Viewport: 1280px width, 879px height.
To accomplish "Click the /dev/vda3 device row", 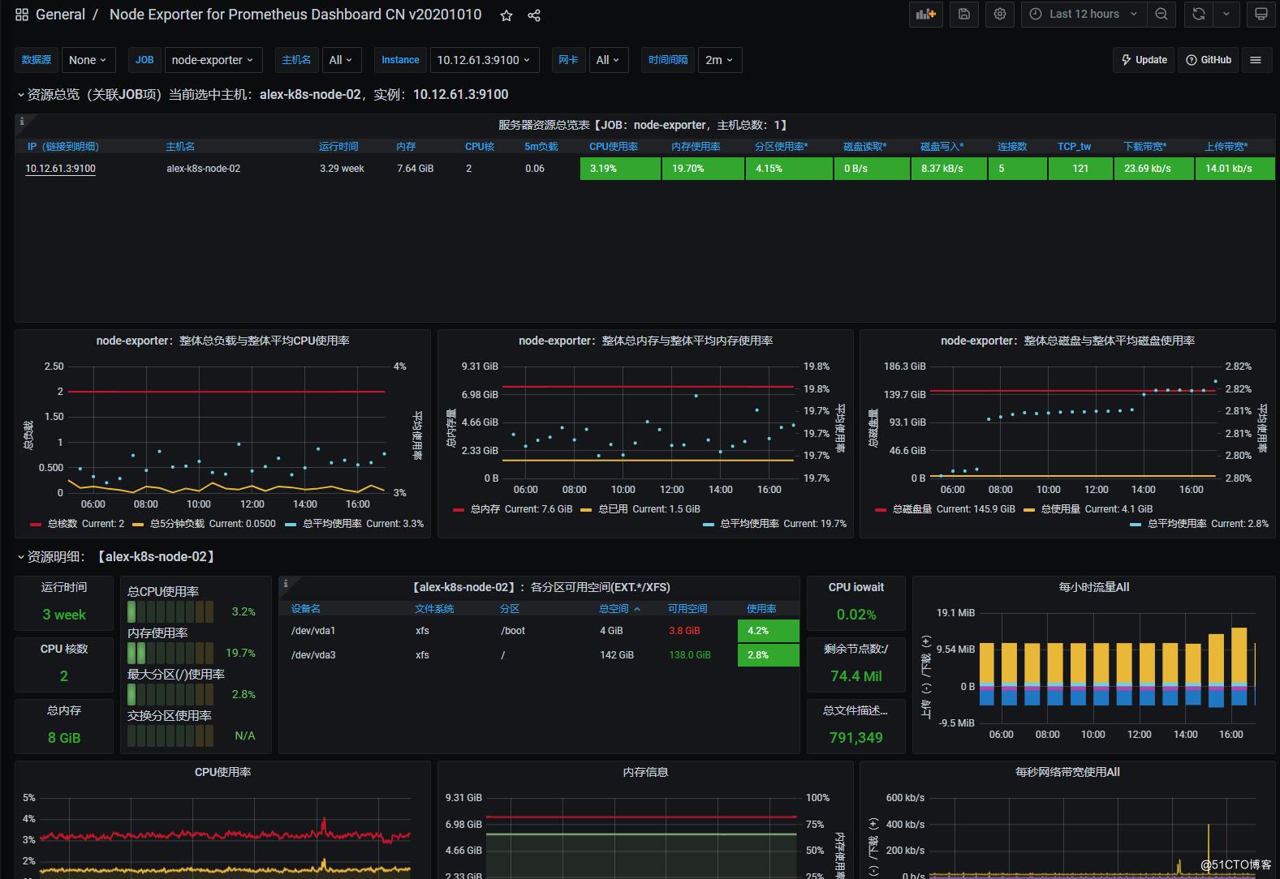I will (539, 655).
